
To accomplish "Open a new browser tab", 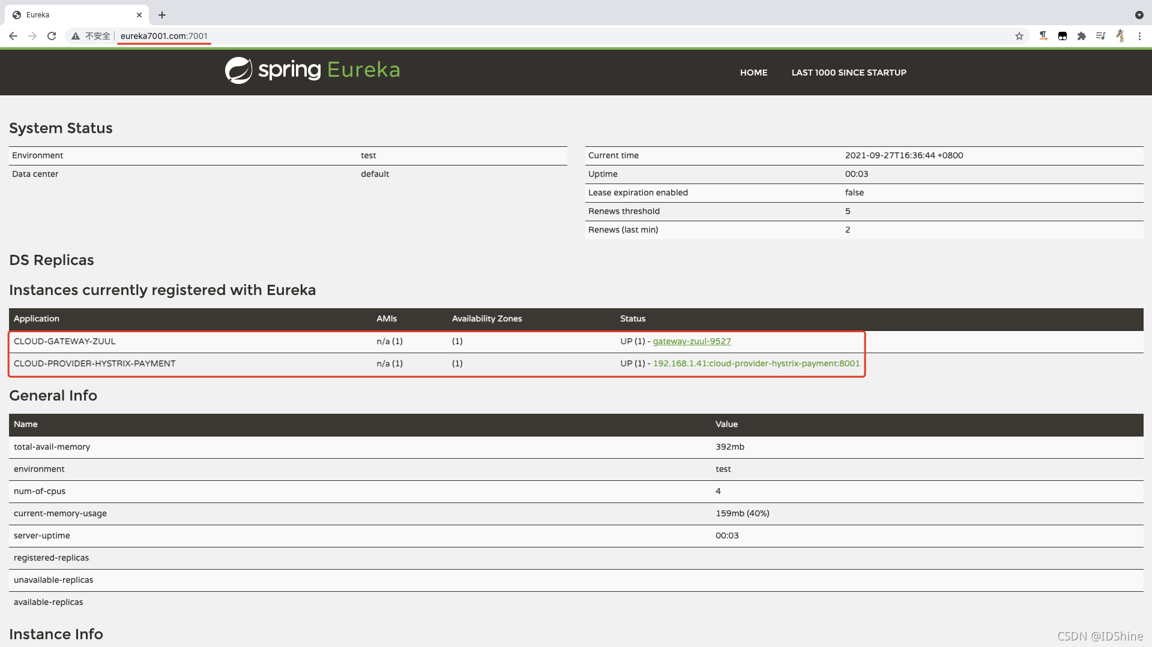I will (x=162, y=15).
